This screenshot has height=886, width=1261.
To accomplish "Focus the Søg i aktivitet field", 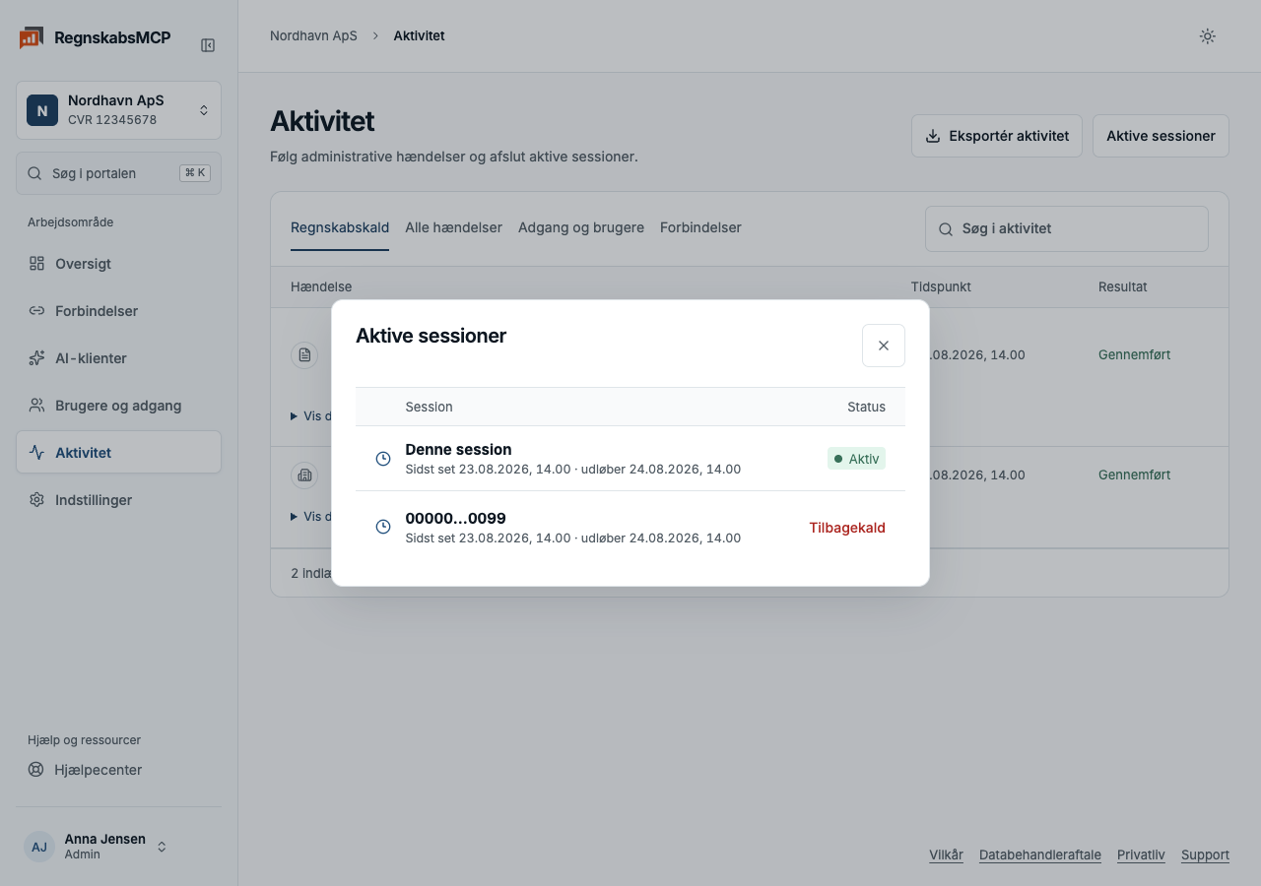I will click(1066, 228).
